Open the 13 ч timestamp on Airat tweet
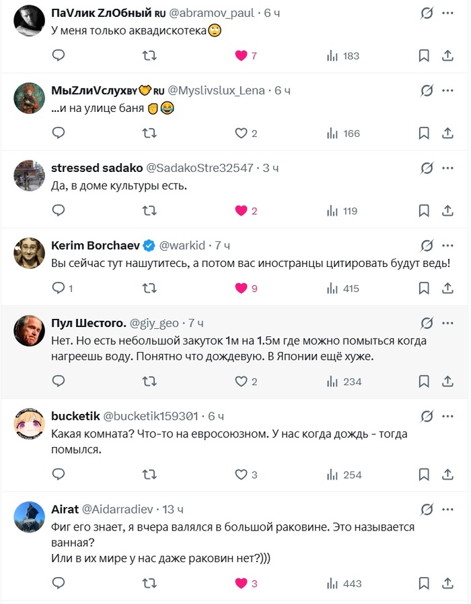The image size is (471, 604). click(173, 509)
